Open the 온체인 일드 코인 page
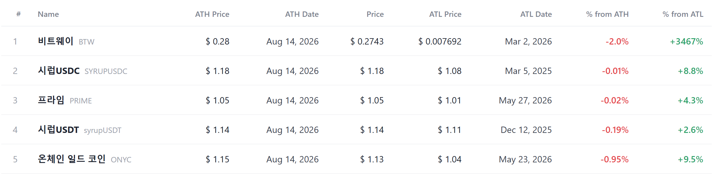The width and height of the screenshot is (713, 175). [72, 159]
